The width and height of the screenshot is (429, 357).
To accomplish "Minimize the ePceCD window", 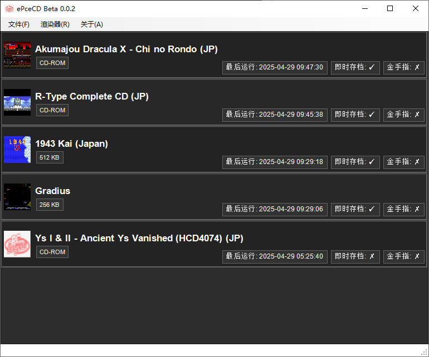I will 365,9.
